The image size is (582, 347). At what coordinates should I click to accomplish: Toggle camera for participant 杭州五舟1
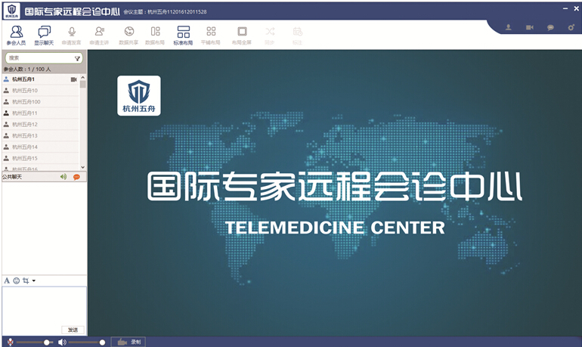(74, 79)
